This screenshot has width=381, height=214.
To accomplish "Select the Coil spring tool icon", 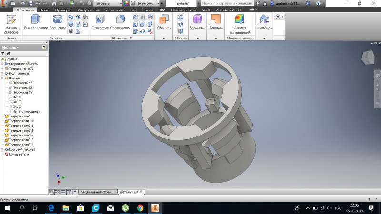I will [70, 31].
